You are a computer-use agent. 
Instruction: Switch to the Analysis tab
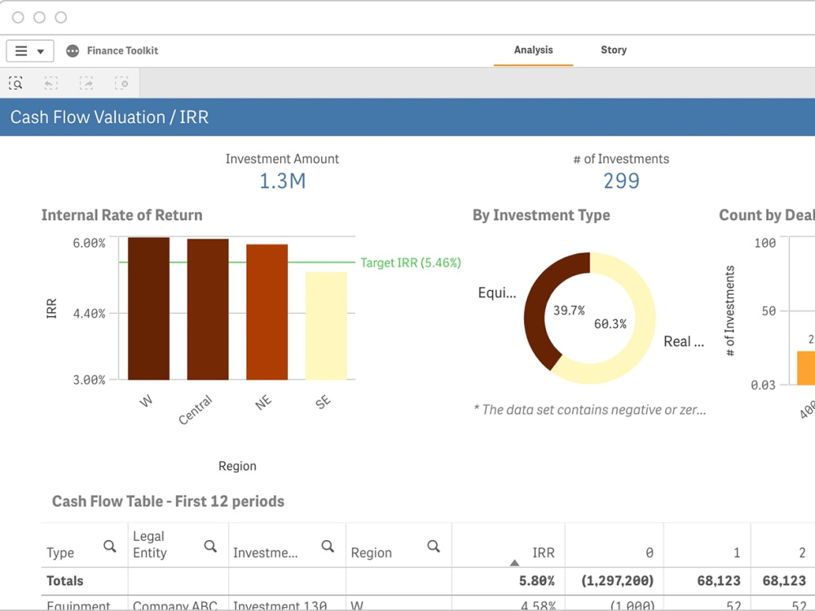tap(533, 50)
